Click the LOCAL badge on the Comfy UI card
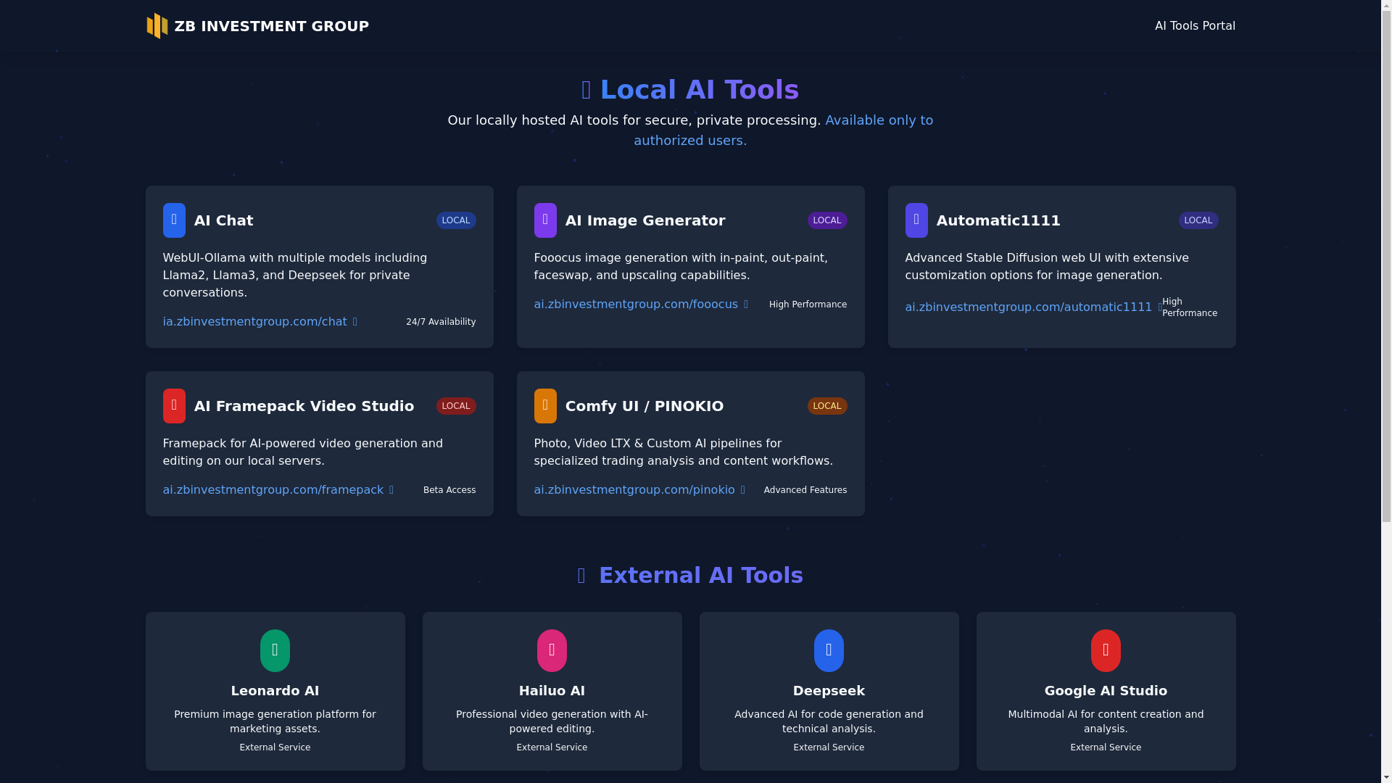Viewport: 1392px width, 783px height. pyautogui.click(x=827, y=406)
